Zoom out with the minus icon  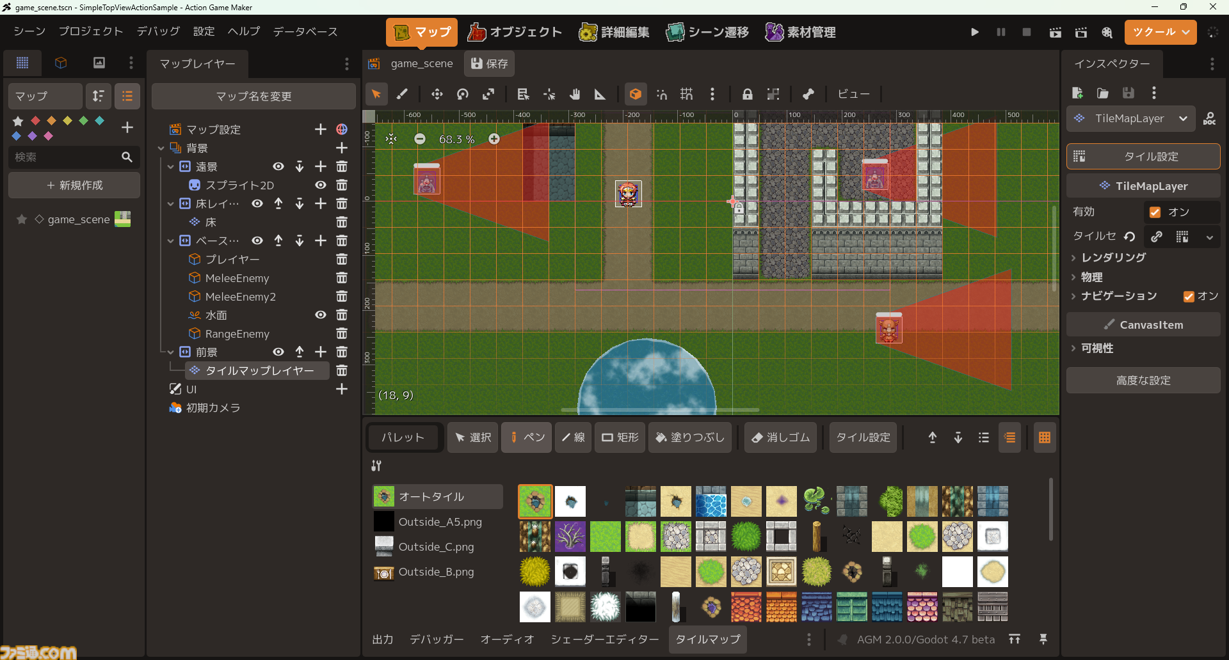tap(420, 139)
